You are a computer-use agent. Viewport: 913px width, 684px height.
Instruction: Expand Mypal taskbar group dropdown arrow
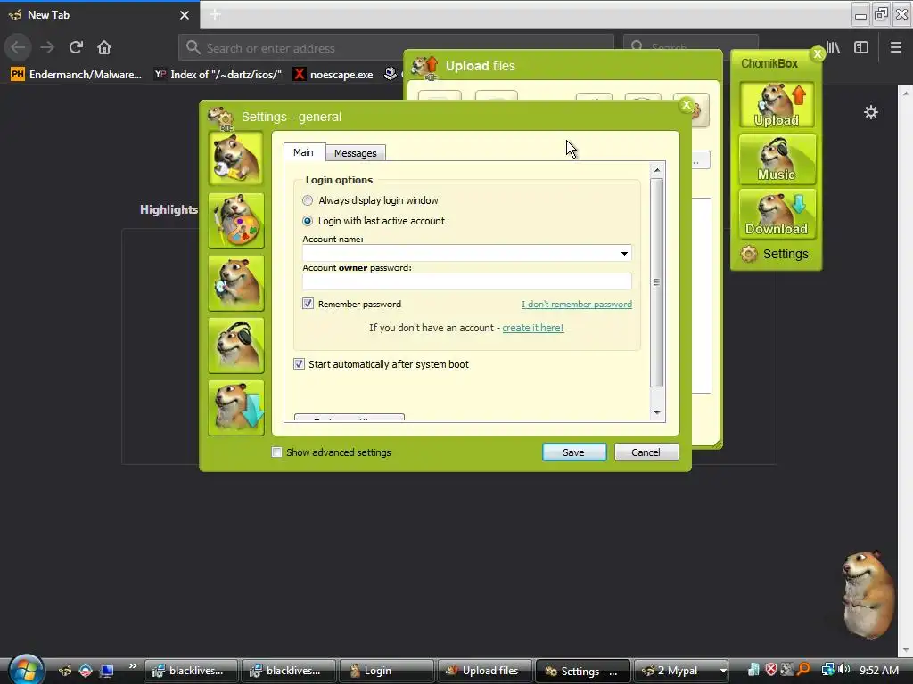pos(722,671)
